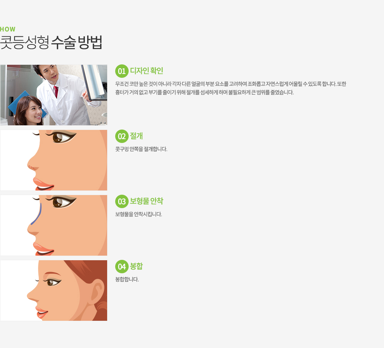Click the green 03 step badge
The height and width of the screenshot is (348, 384).
point(122,201)
